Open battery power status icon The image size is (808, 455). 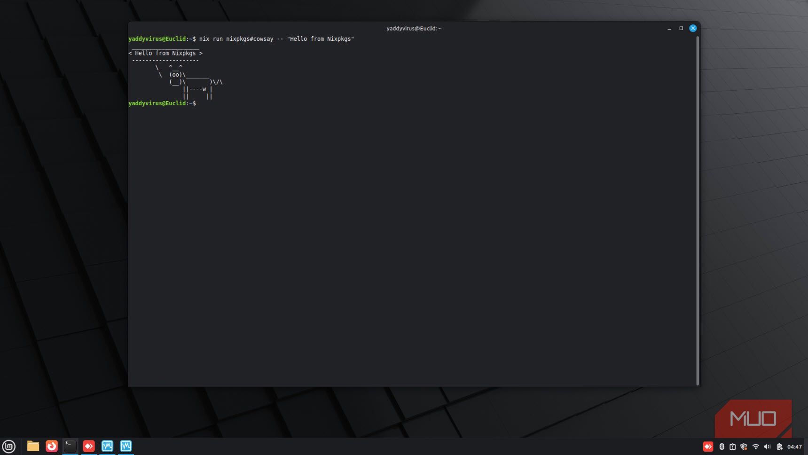tap(779, 447)
